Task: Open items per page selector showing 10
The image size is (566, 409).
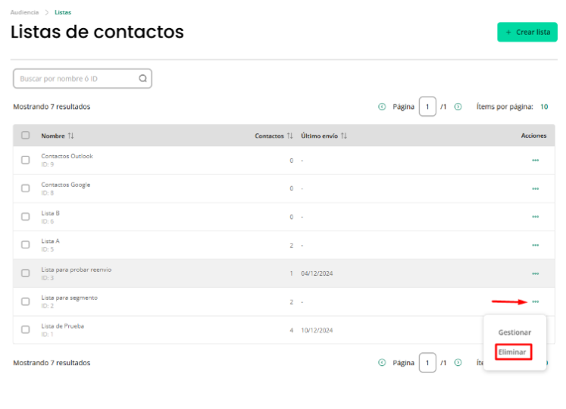Action: pyautogui.click(x=544, y=107)
